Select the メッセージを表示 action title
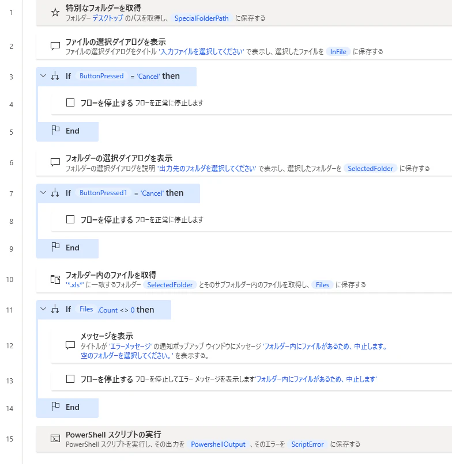452x464 pixels. [x=107, y=336]
